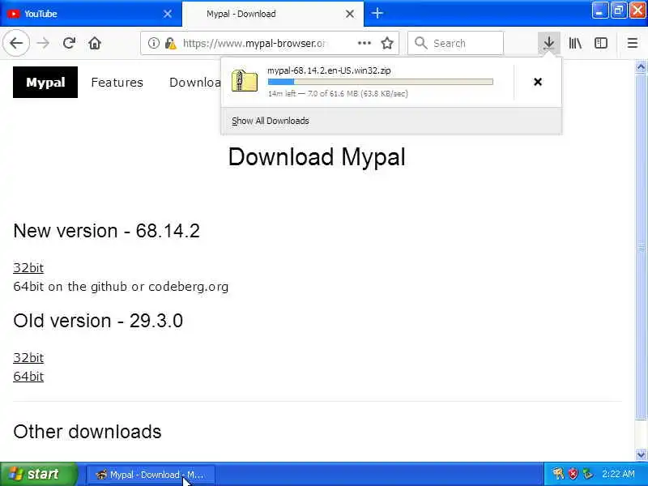Click the vertical scrollbar thumb
This screenshot has height=486, width=648.
pos(641,247)
